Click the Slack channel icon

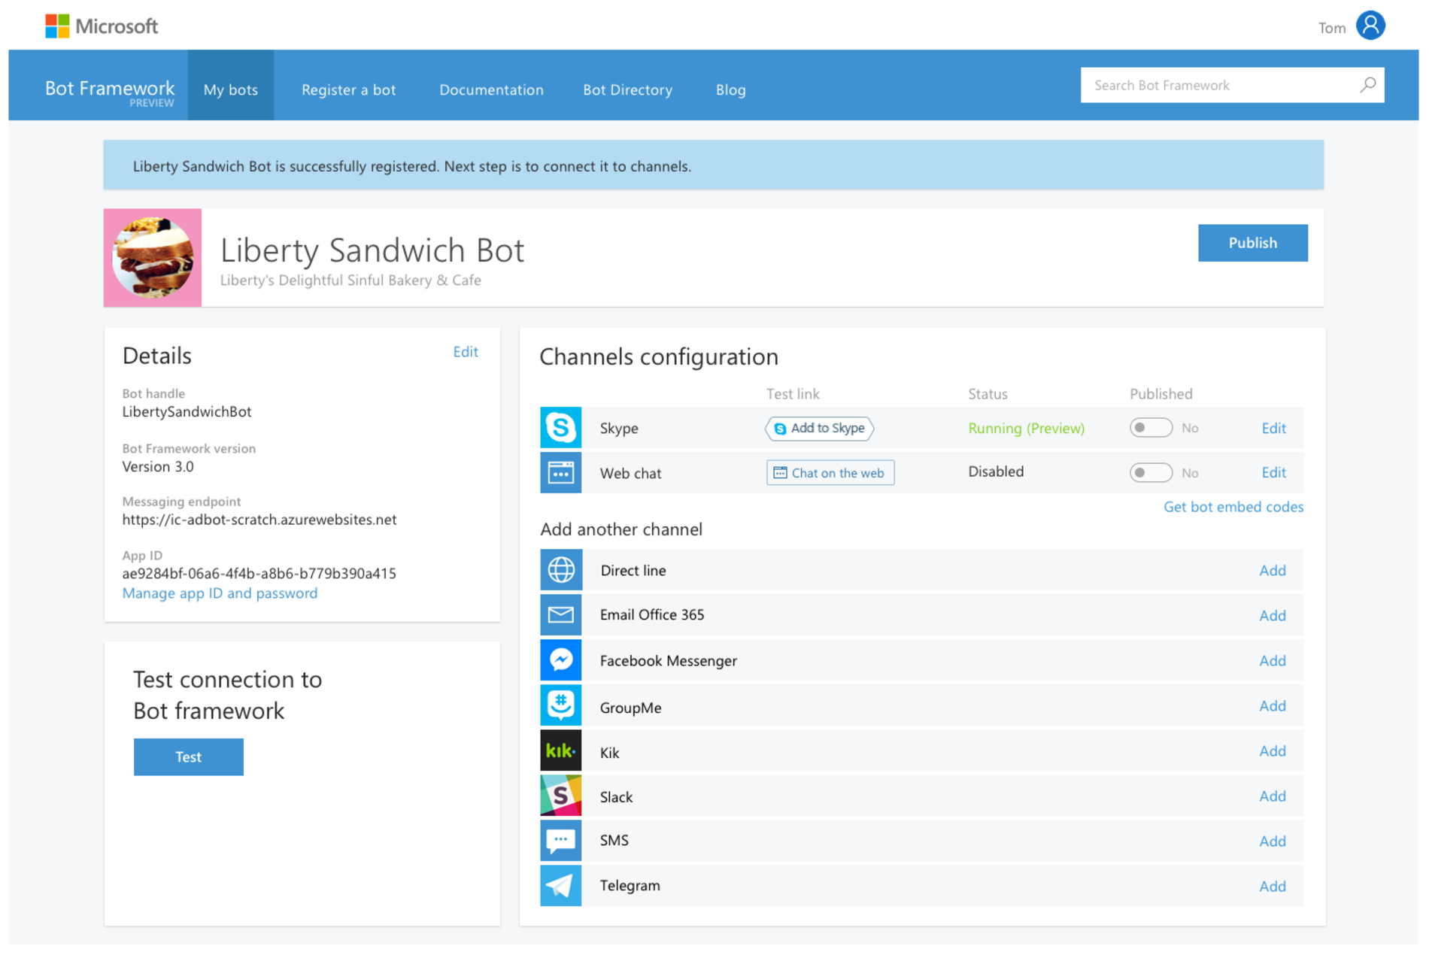tap(560, 796)
